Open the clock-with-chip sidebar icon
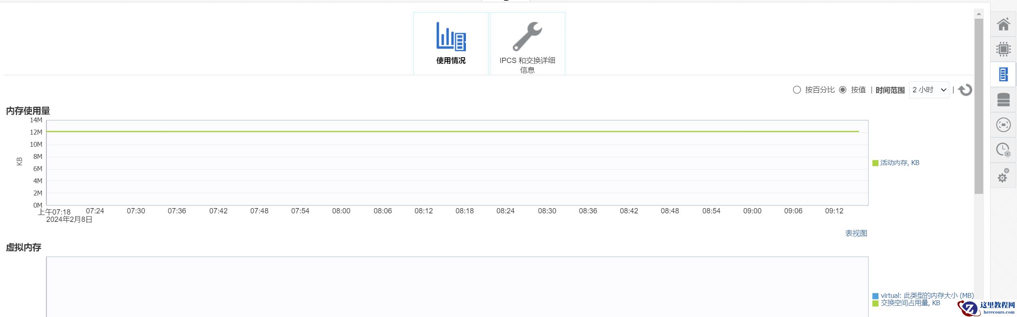 [1003, 150]
